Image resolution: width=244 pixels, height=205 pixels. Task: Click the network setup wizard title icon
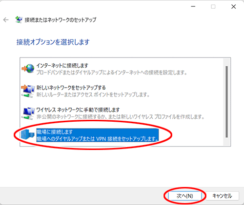coord(19,19)
